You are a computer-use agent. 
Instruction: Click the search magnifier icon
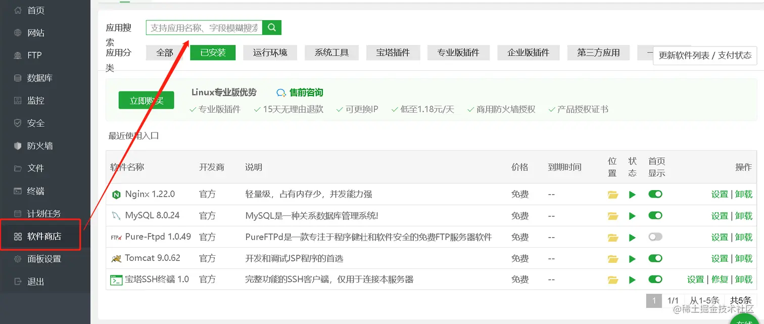pos(272,28)
